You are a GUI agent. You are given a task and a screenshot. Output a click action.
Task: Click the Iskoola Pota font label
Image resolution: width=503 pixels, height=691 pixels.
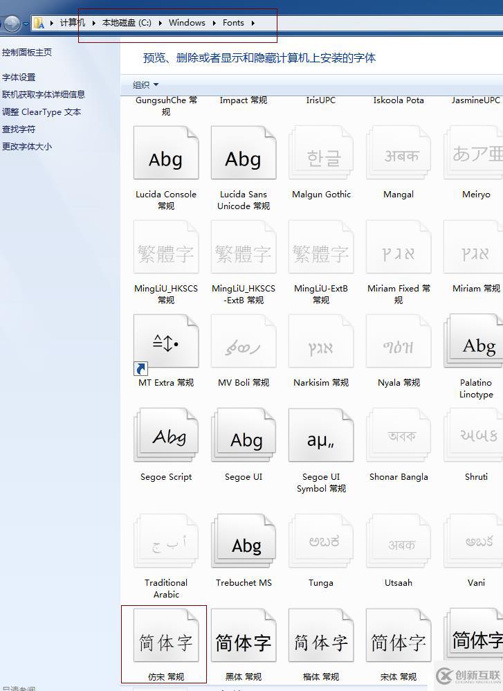(399, 100)
